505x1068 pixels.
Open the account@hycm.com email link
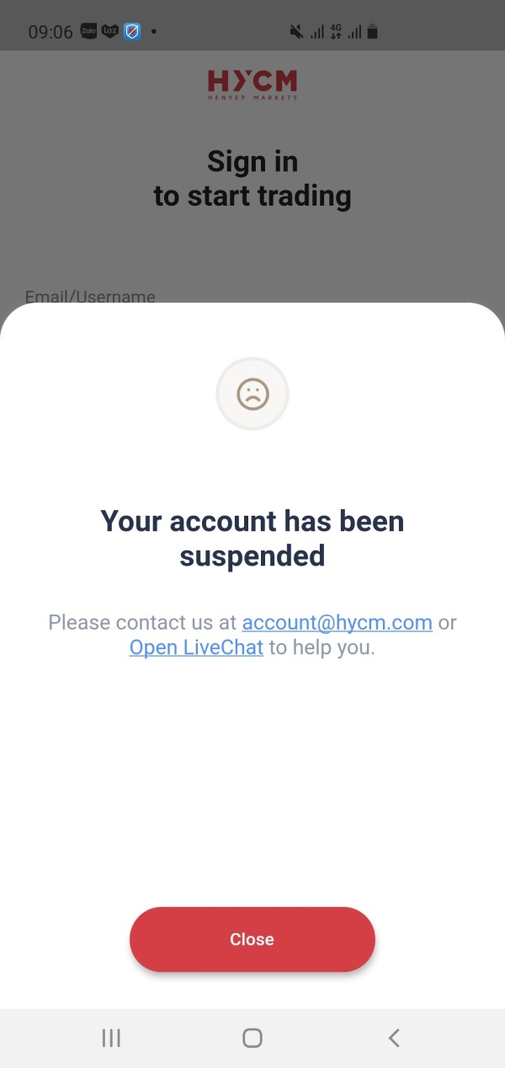click(338, 622)
